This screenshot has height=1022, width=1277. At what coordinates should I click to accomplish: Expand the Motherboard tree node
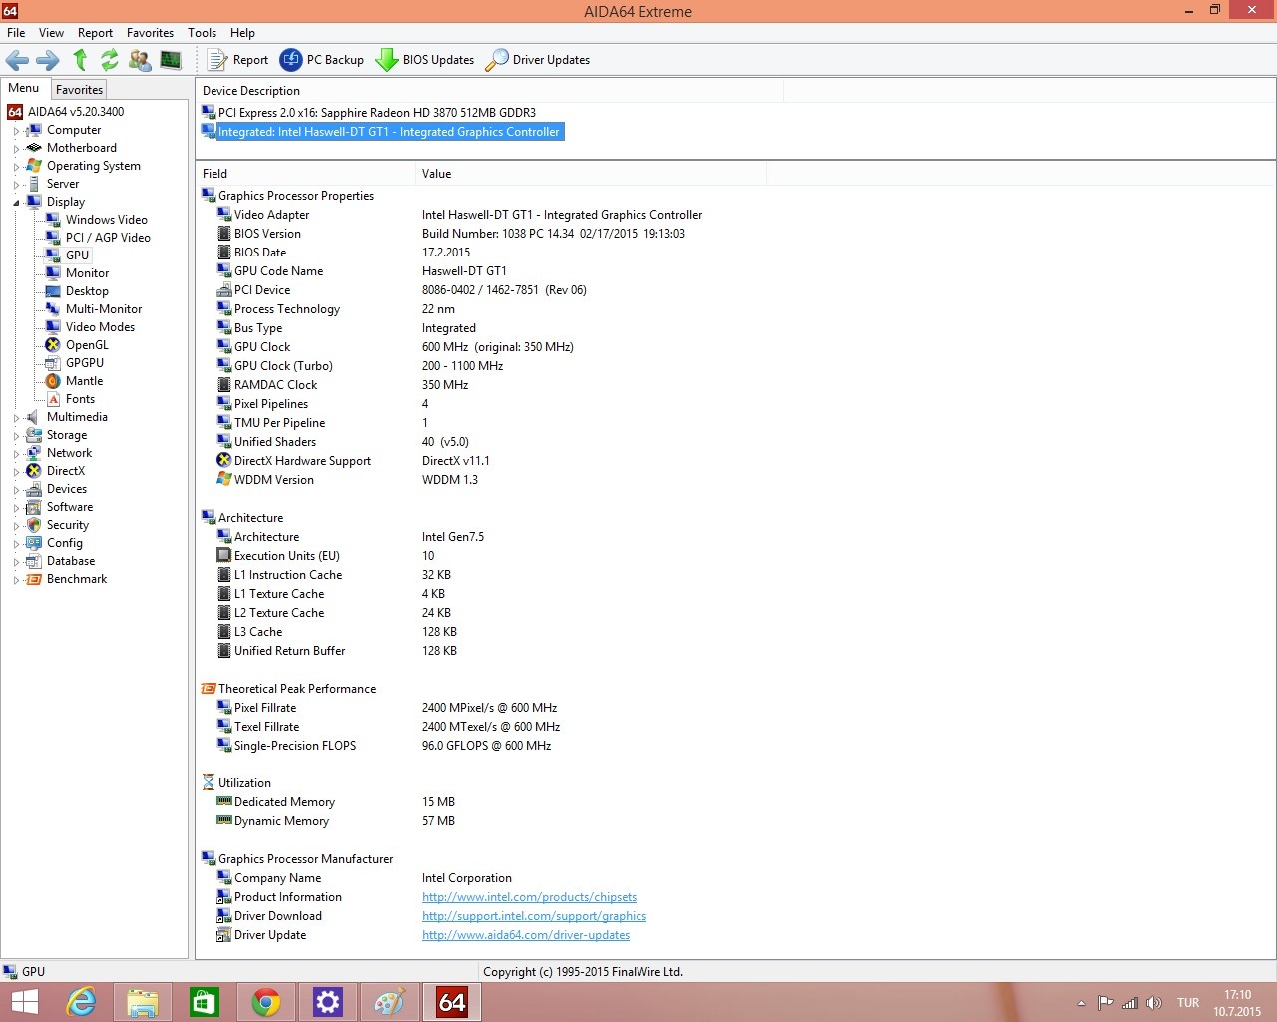[x=16, y=149]
